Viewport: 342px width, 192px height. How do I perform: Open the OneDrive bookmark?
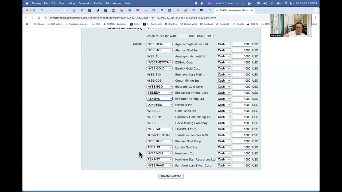pos(171,24)
